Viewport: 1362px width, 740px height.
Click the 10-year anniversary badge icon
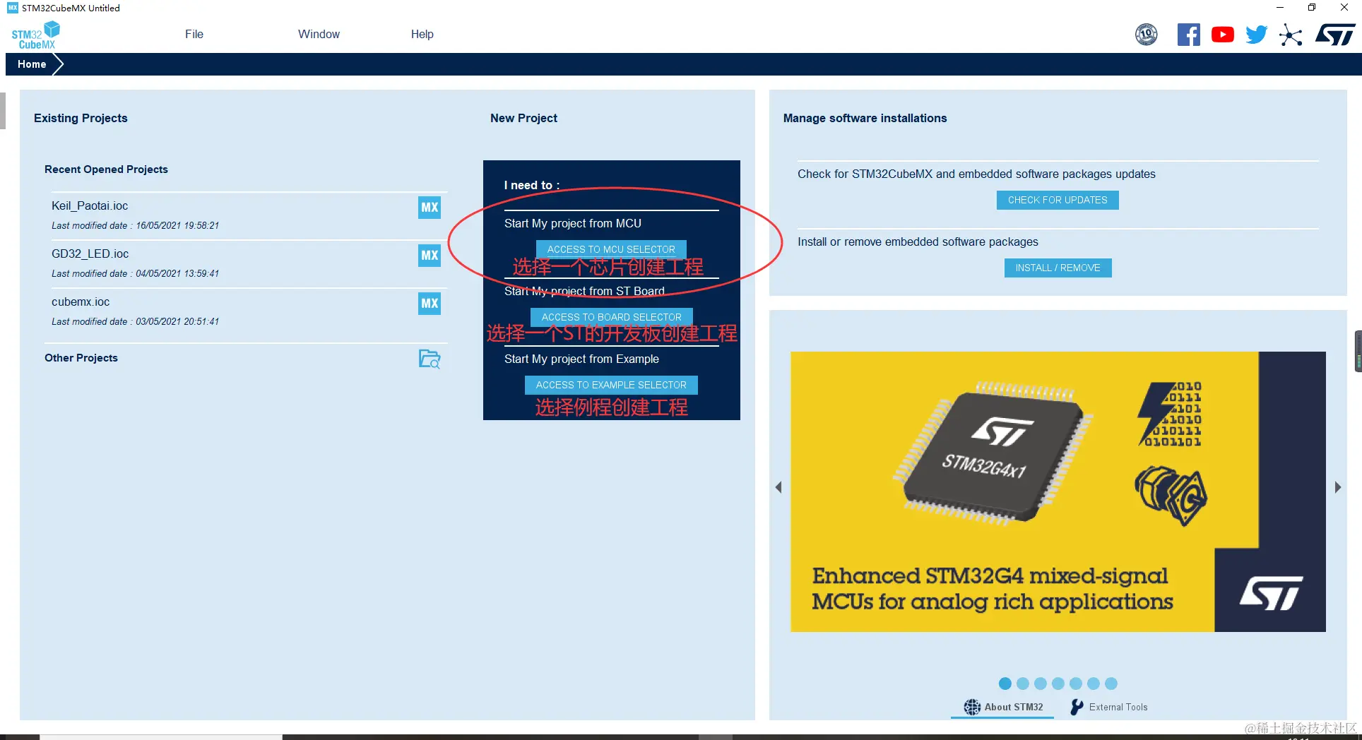(1146, 34)
